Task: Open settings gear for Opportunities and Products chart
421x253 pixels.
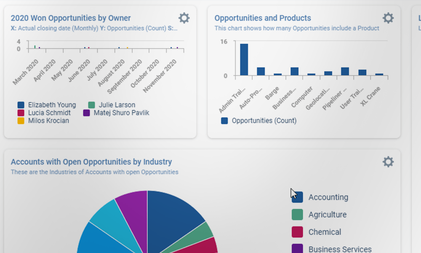Action: pos(388,18)
